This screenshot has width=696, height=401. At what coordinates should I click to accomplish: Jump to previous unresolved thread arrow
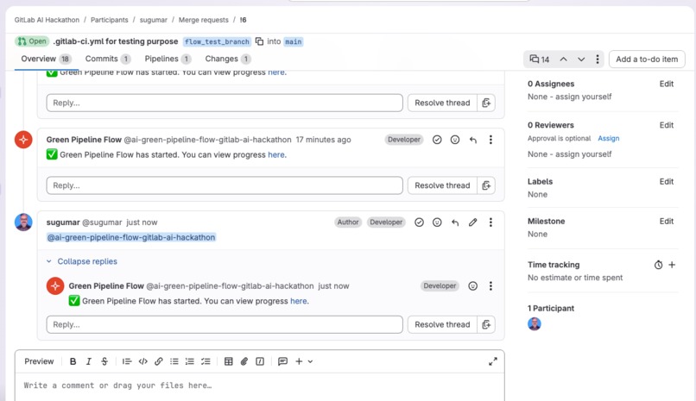pos(563,59)
